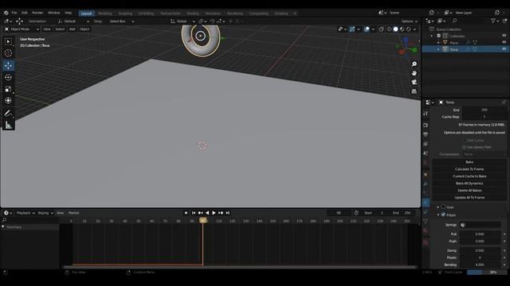
Task: Open the Window menu
Action: point(54,13)
